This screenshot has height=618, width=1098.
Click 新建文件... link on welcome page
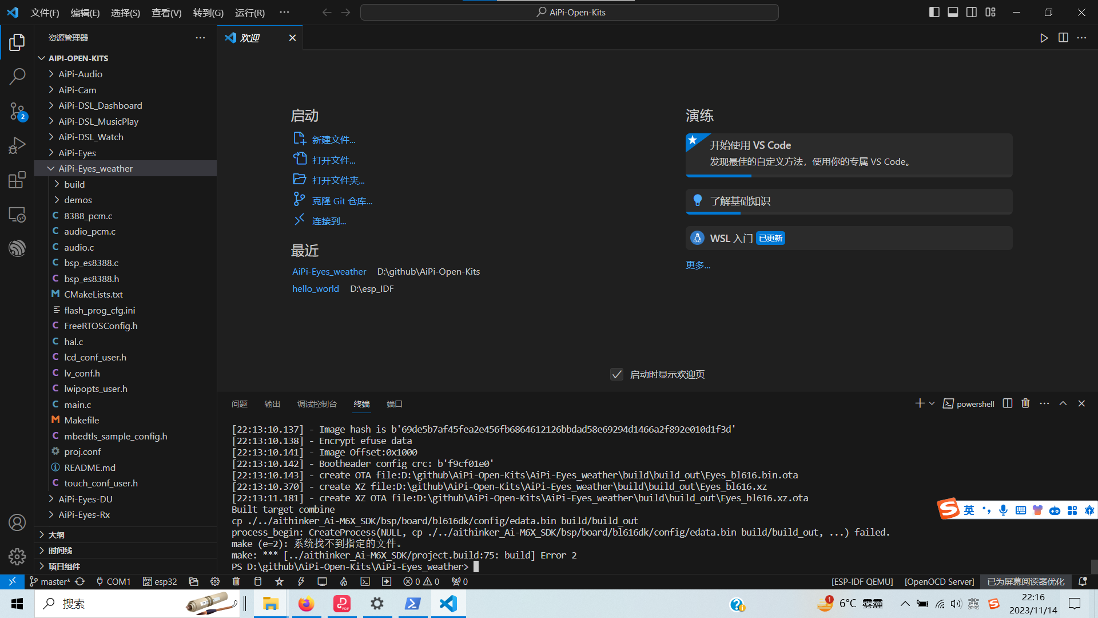click(x=333, y=140)
